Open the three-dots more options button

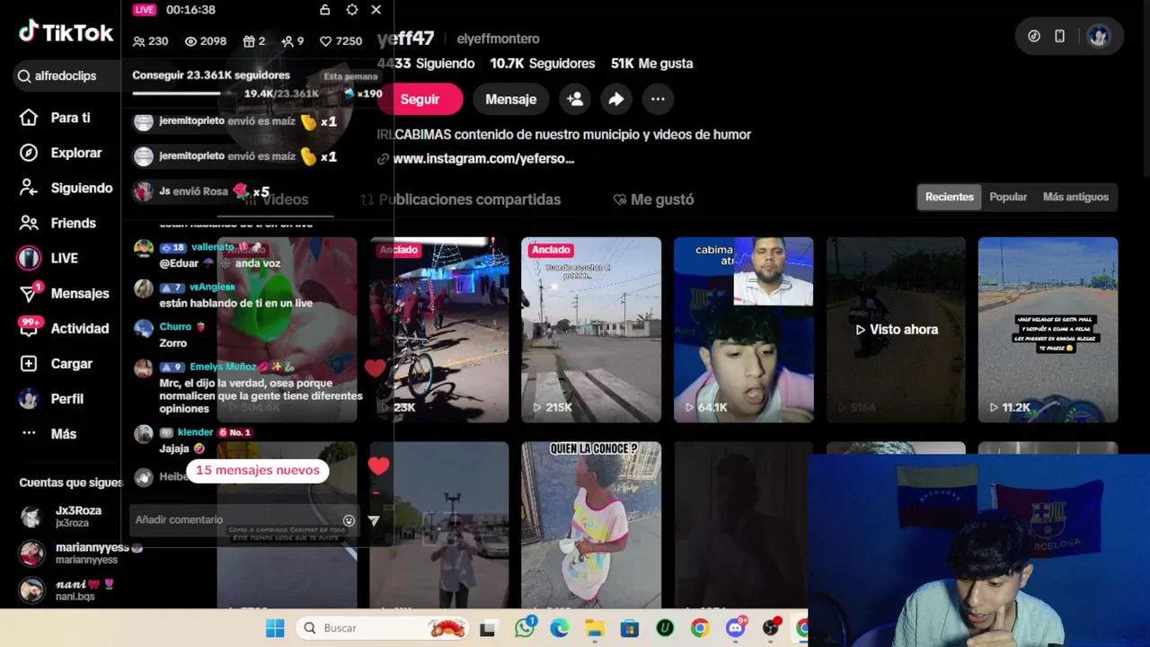tap(658, 100)
